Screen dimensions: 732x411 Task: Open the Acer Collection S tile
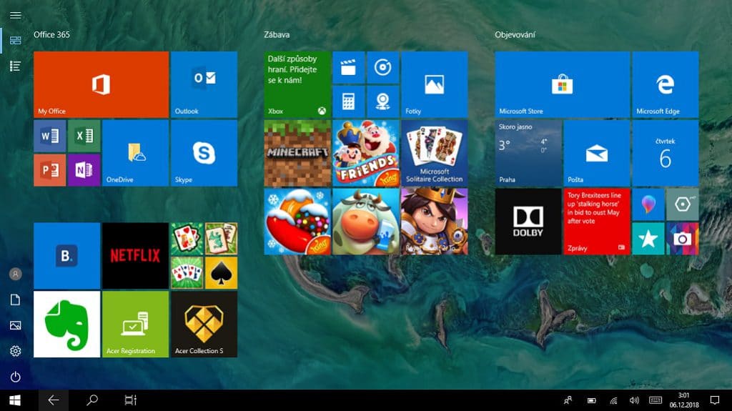204,324
